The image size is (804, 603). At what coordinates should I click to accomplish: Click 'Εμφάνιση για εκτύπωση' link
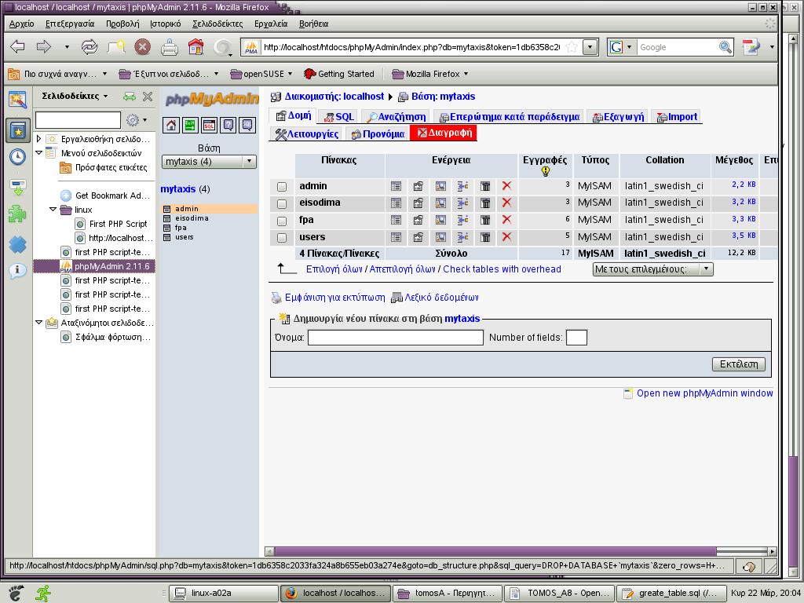tap(334, 298)
